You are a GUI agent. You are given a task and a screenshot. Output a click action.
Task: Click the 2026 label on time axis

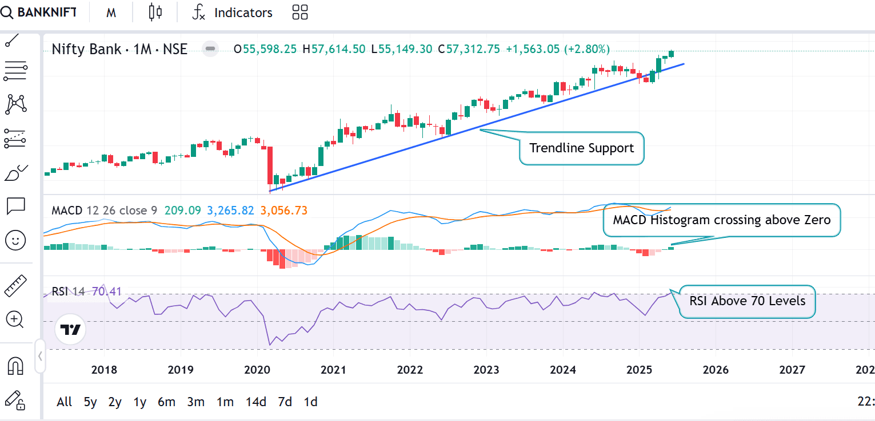pos(716,369)
